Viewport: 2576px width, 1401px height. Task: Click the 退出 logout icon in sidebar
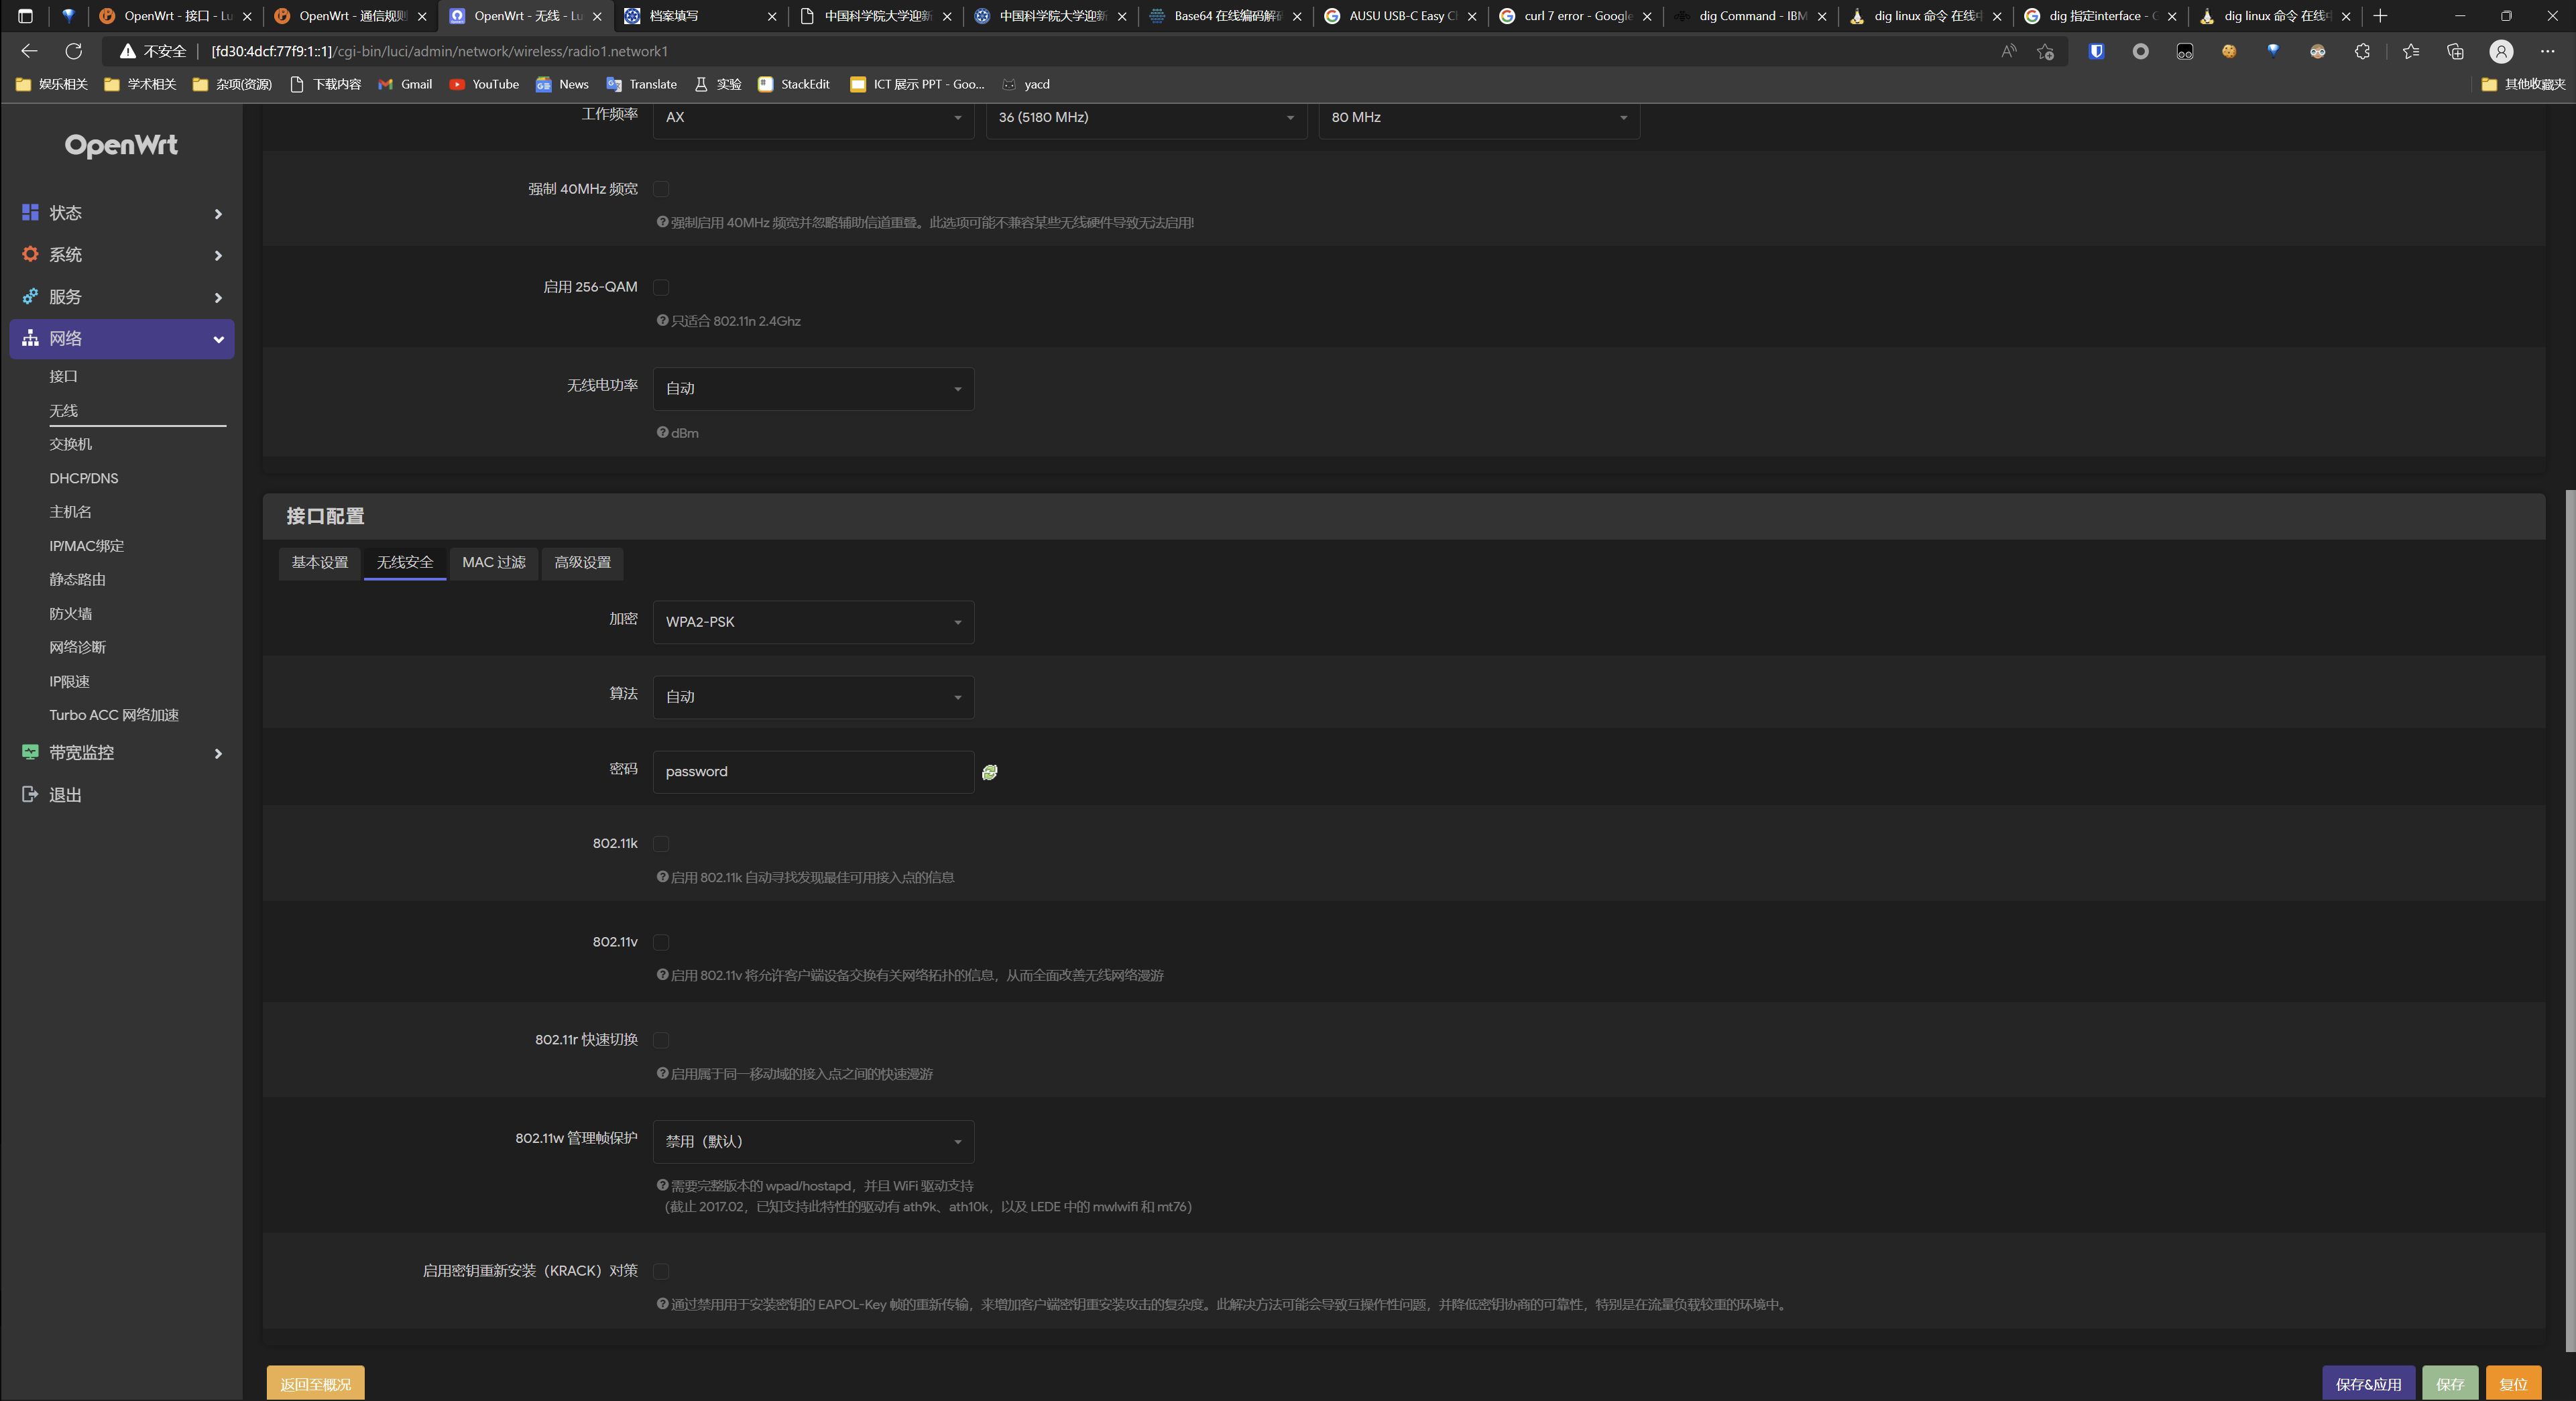click(30, 795)
